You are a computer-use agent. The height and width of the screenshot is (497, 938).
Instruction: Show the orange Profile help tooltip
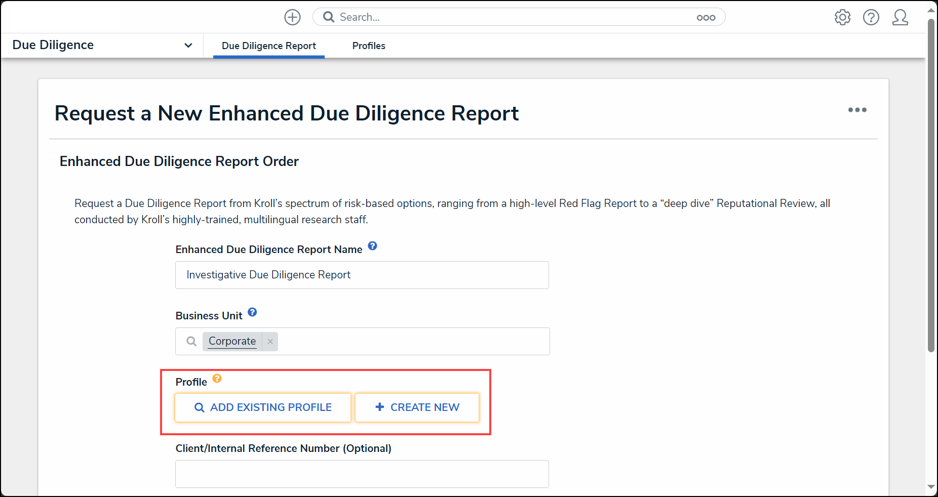tap(217, 379)
